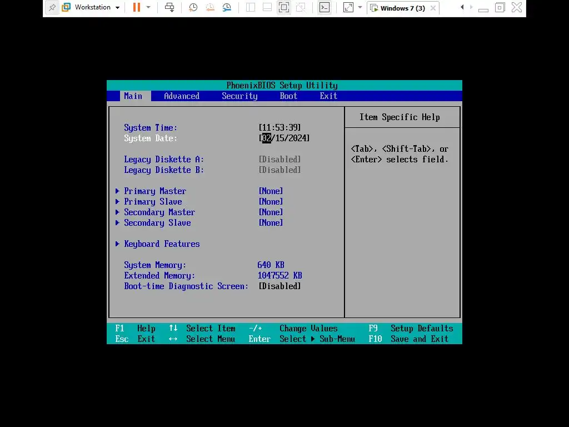The width and height of the screenshot is (569, 427).
Task: Open the stretch options dropdown arrow
Action: coord(360,7)
